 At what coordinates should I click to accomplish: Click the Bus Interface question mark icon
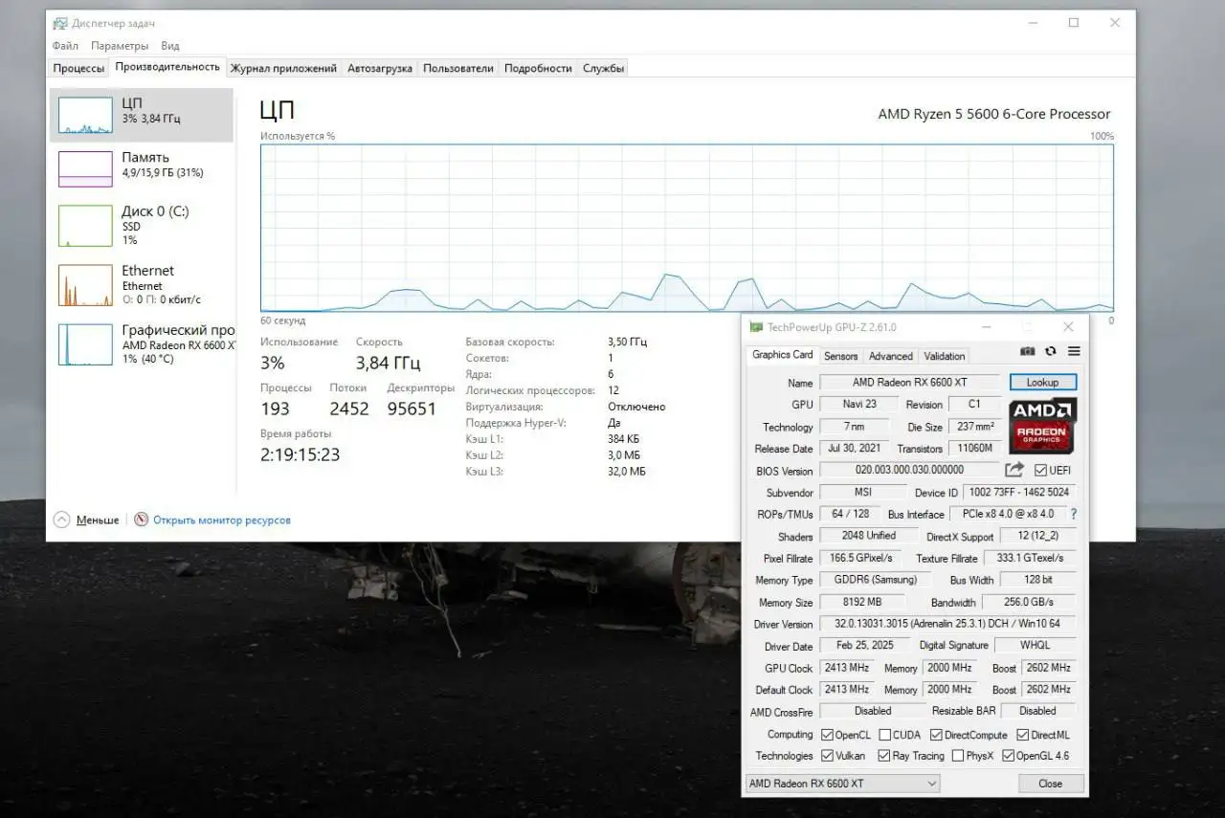1073,514
